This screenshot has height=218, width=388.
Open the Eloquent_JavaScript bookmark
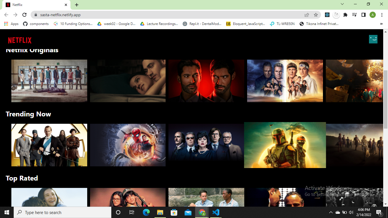click(246, 24)
